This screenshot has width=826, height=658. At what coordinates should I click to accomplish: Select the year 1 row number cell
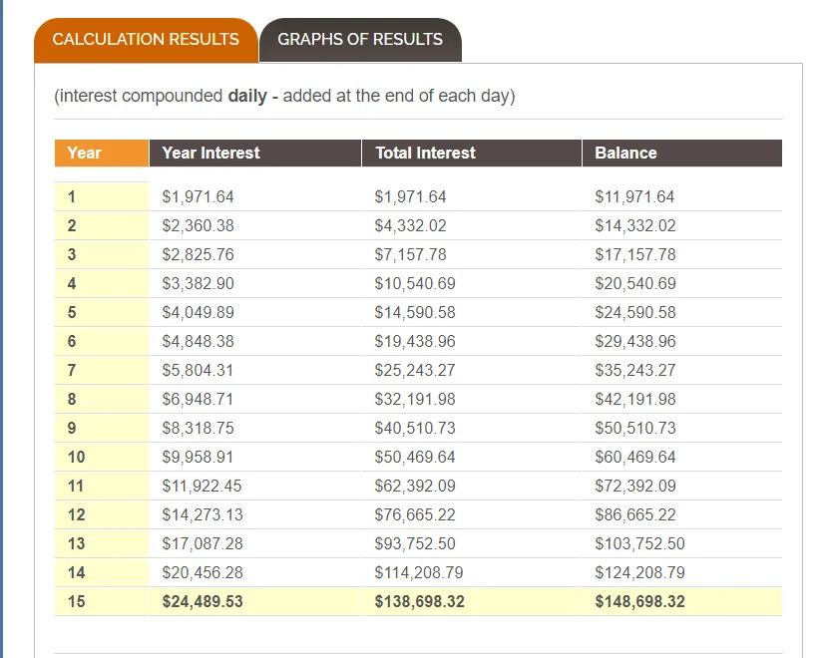pyautogui.click(x=72, y=196)
